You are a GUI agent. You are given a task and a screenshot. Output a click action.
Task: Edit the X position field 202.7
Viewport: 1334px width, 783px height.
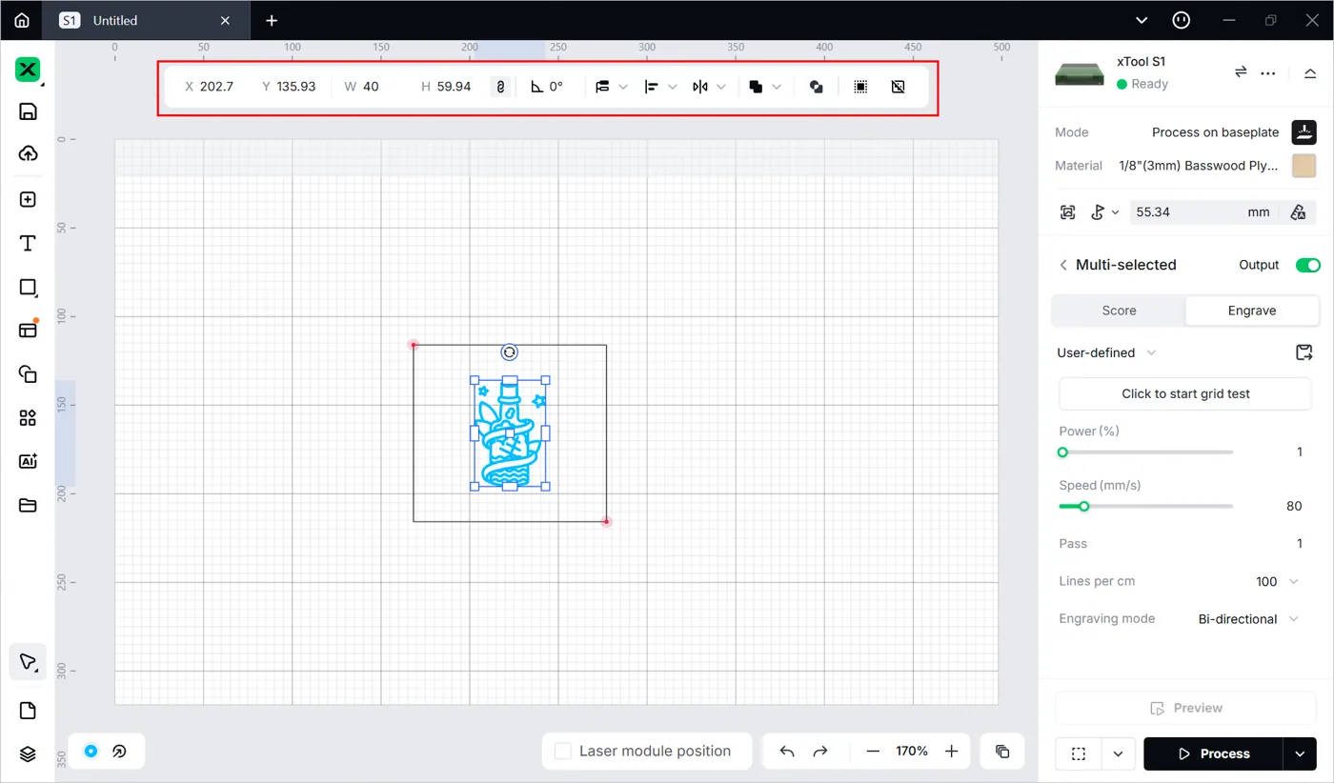pyautogui.click(x=210, y=87)
